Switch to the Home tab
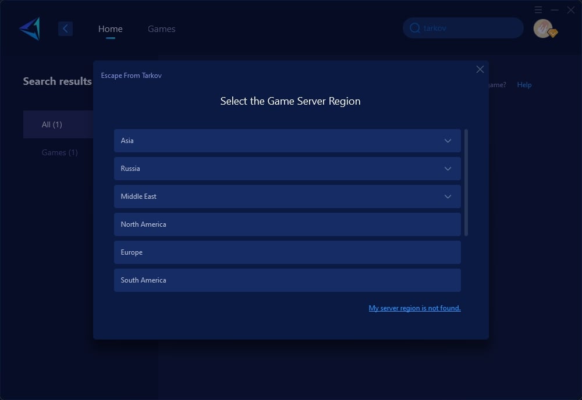The image size is (582, 400). [x=110, y=29]
